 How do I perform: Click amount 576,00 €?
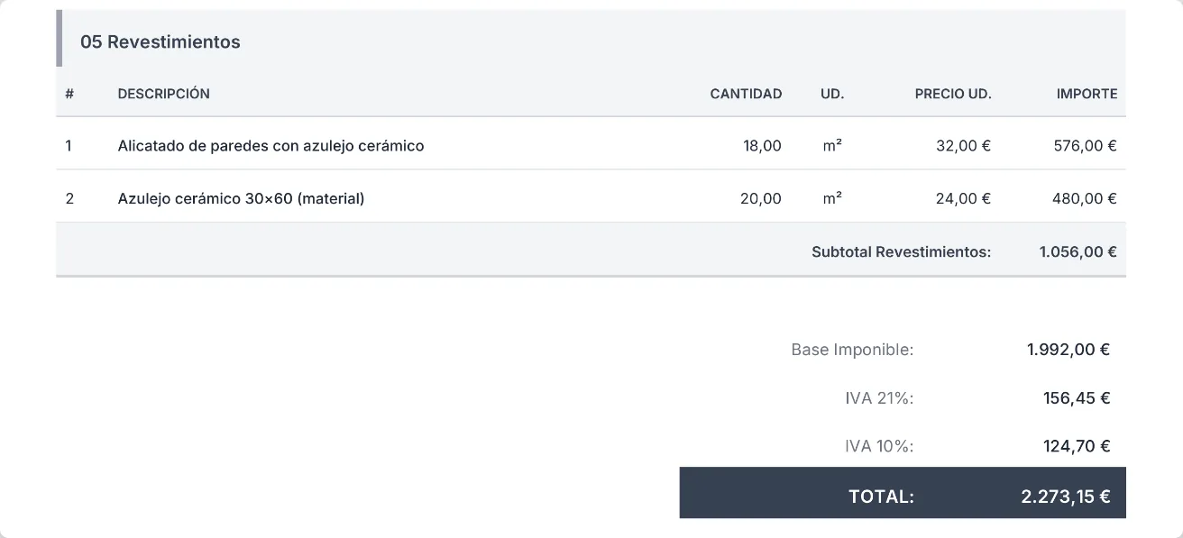(1085, 145)
